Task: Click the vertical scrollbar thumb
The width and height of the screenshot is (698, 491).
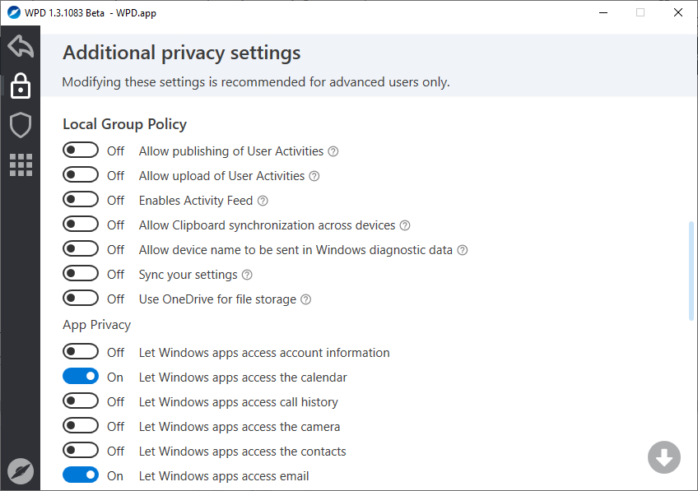Action: click(691, 270)
